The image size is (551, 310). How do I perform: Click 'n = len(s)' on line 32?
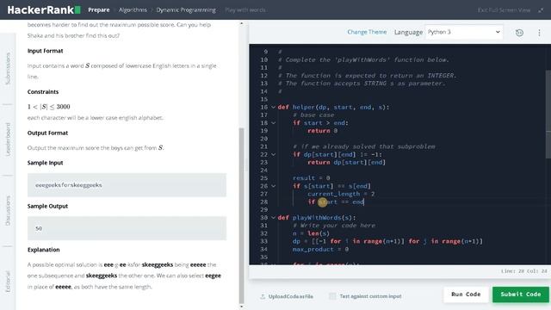(x=311, y=233)
